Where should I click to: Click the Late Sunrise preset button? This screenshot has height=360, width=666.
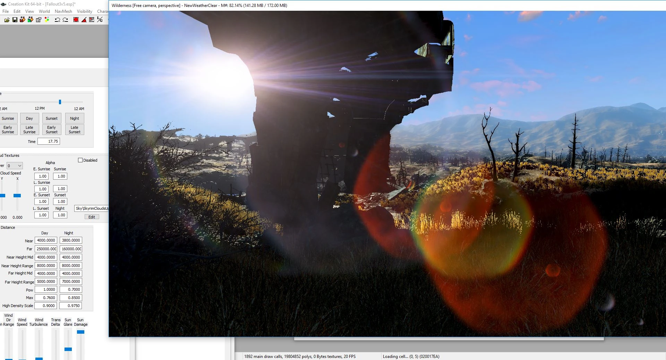click(x=29, y=130)
